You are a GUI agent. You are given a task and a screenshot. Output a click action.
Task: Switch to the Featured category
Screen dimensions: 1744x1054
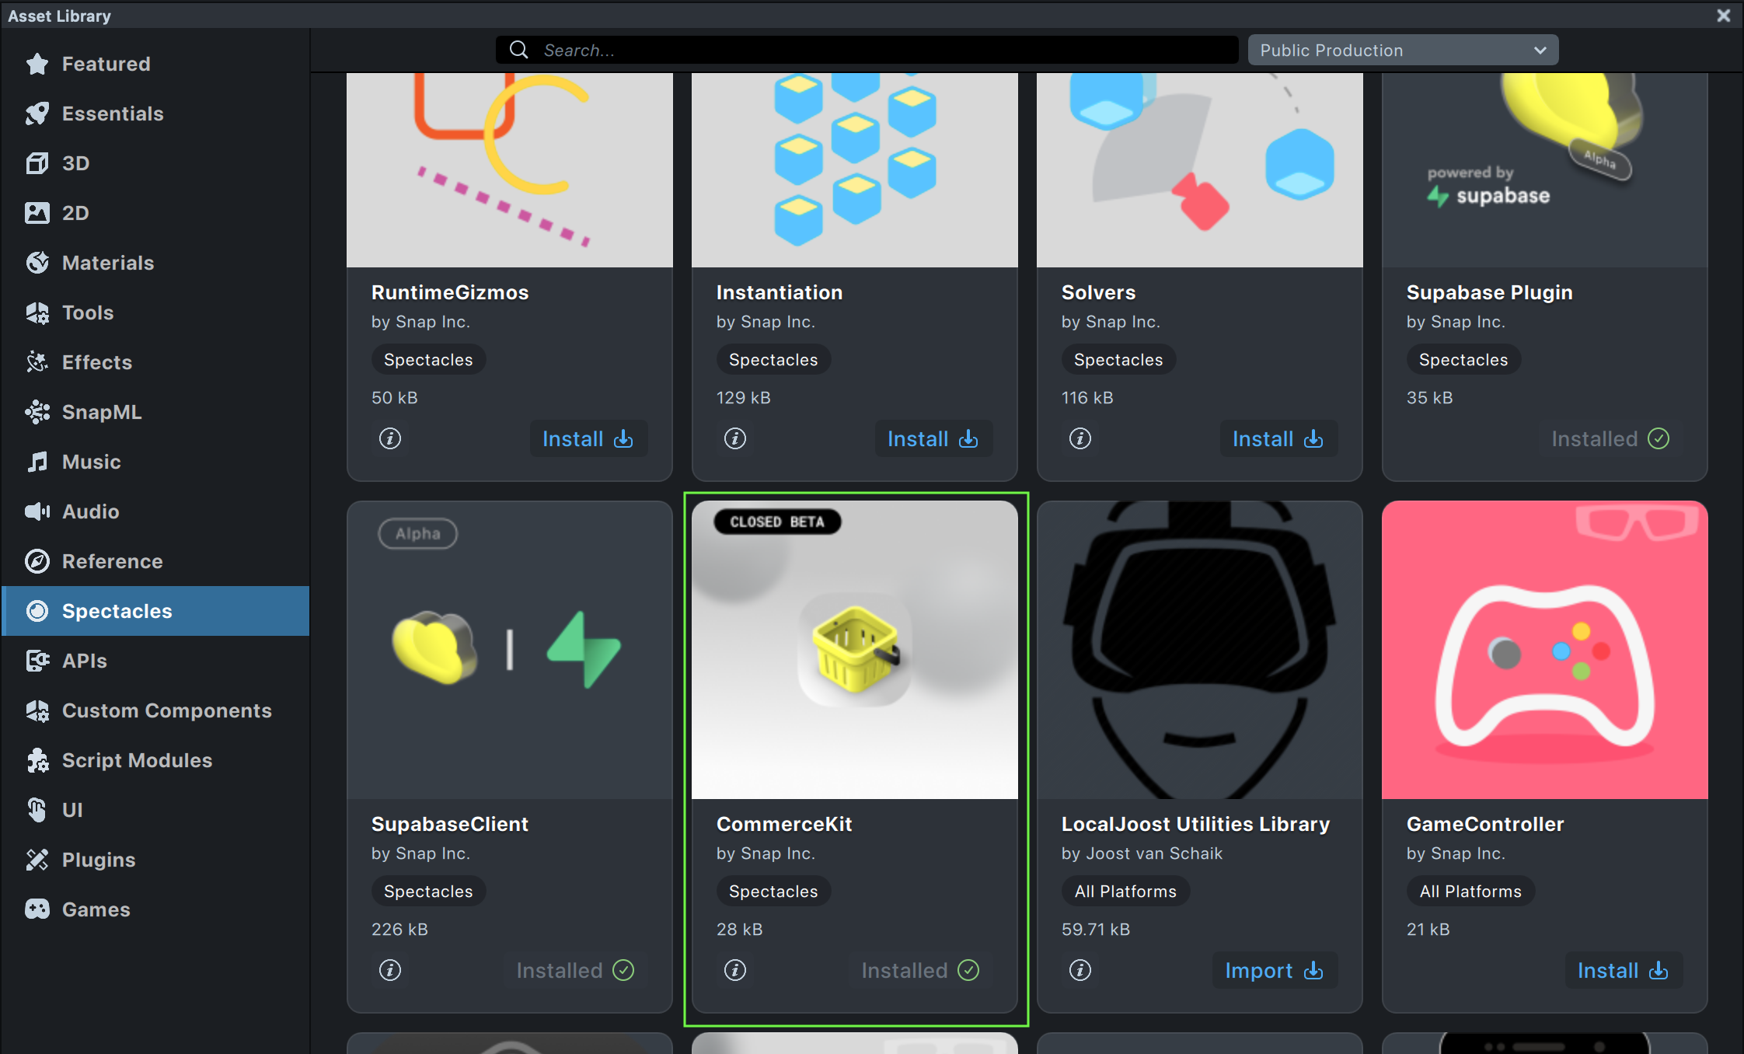tap(106, 64)
